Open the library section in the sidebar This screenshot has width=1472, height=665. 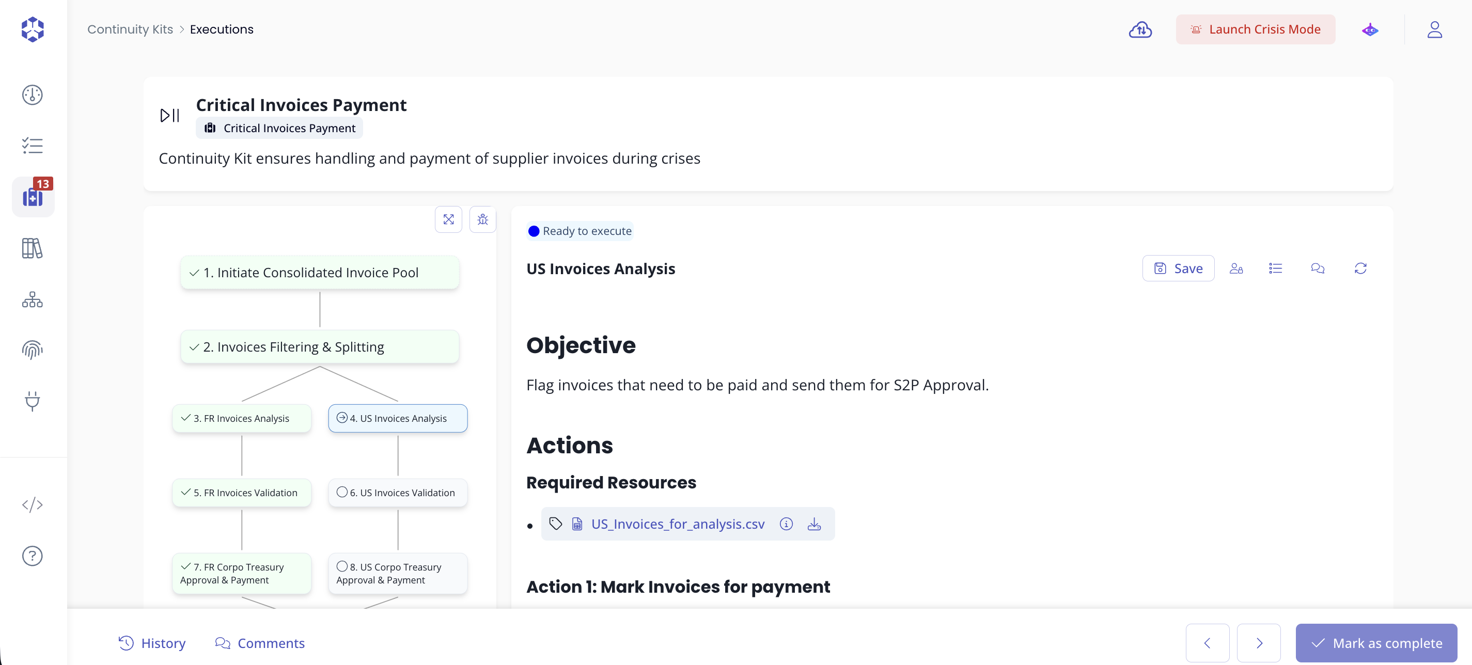(32, 248)
